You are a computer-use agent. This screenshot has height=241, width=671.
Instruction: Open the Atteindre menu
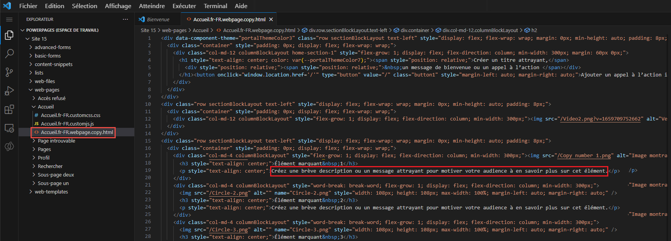(152, 6)
